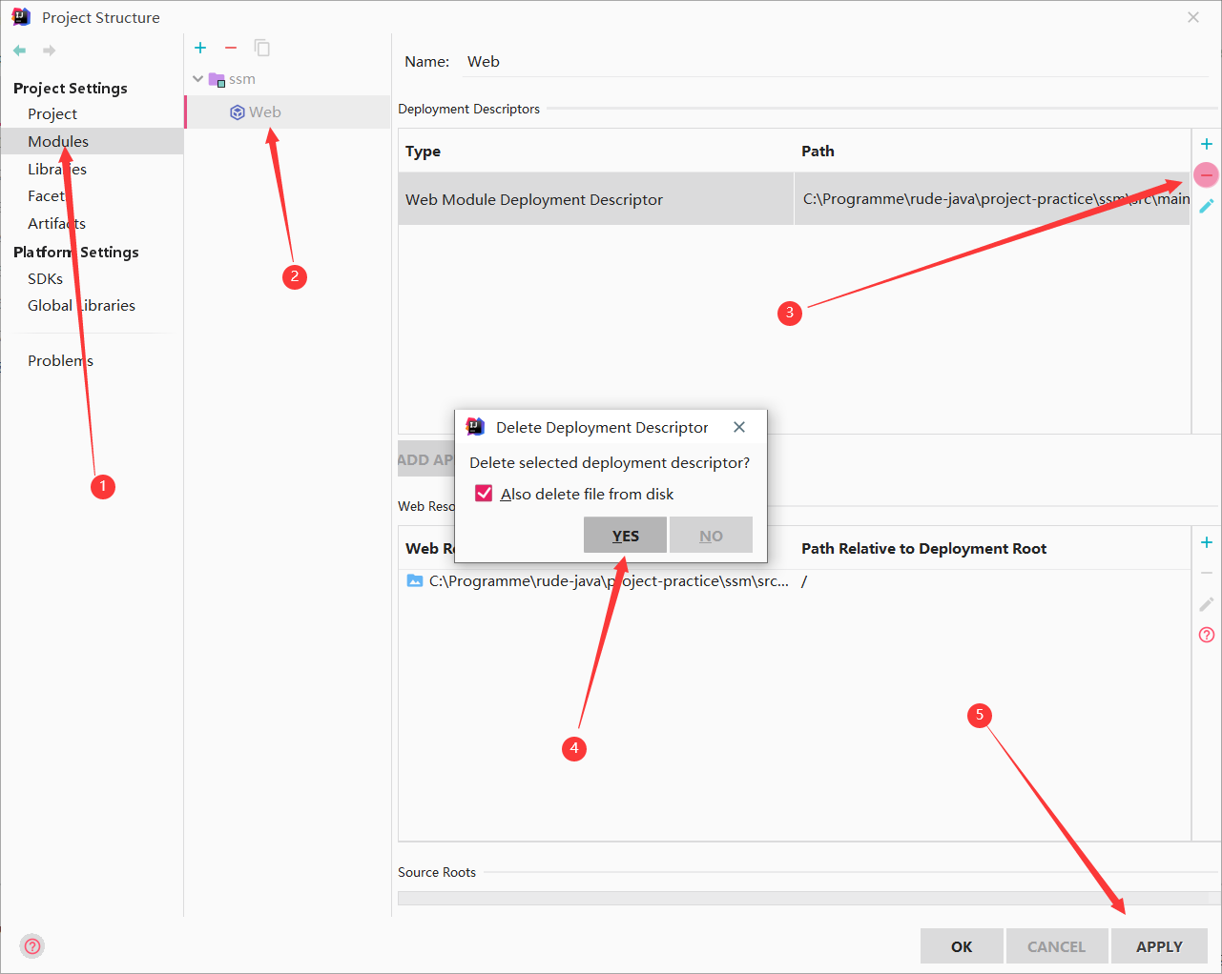Remove selected module with minus icon

[x=231, y=48]
